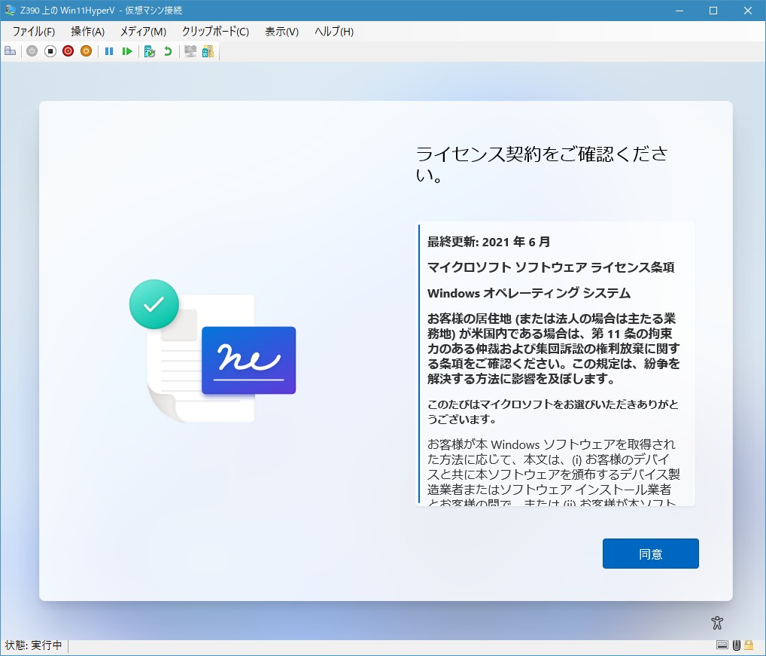
Task: Click the paragraph starting お客様が本 Windows ソフトウェア
Action: point(554,471)
